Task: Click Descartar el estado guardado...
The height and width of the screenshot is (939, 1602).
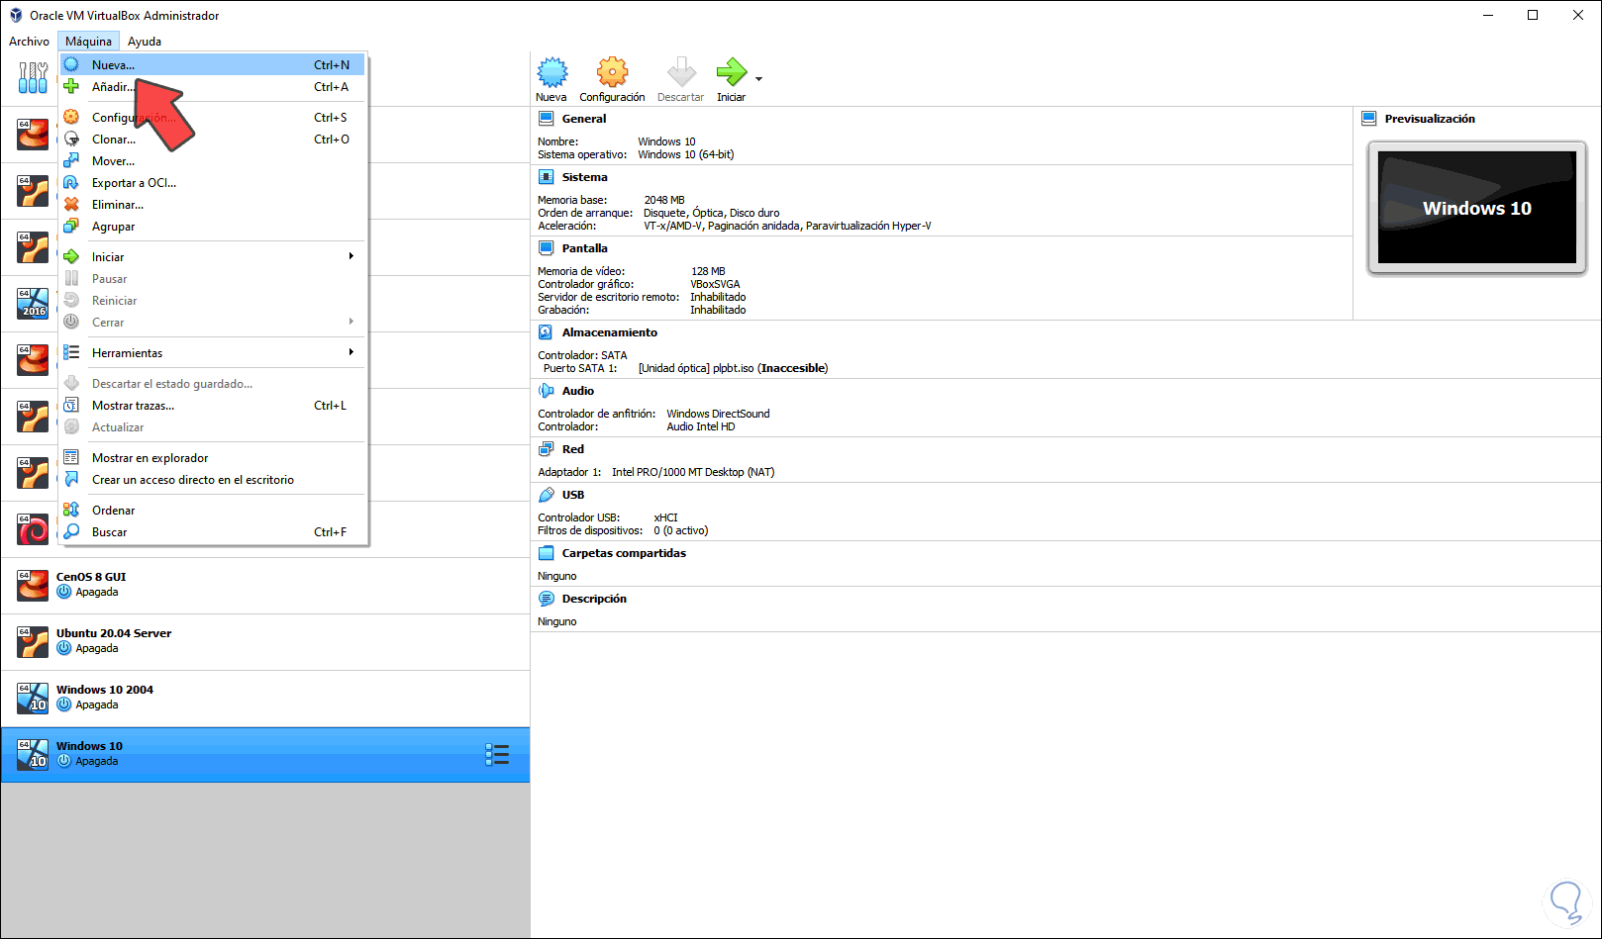Action: coord(213,384)
